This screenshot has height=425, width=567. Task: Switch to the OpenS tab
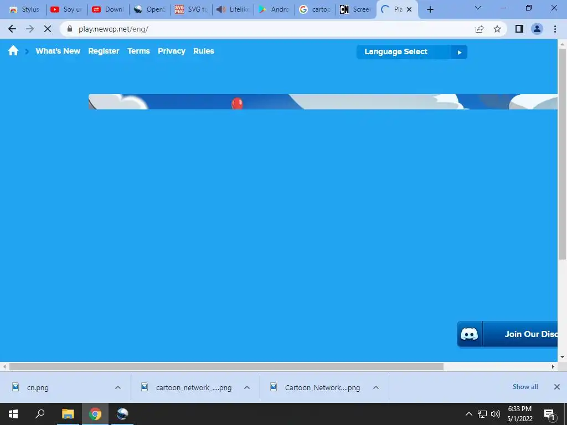pyautogui.click(x=150, y=9)
